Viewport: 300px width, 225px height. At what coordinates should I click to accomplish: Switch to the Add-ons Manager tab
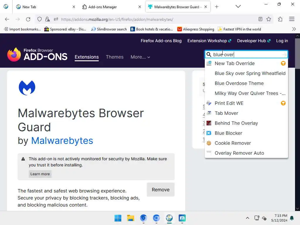pyautogui.click(x=112, y=7)
